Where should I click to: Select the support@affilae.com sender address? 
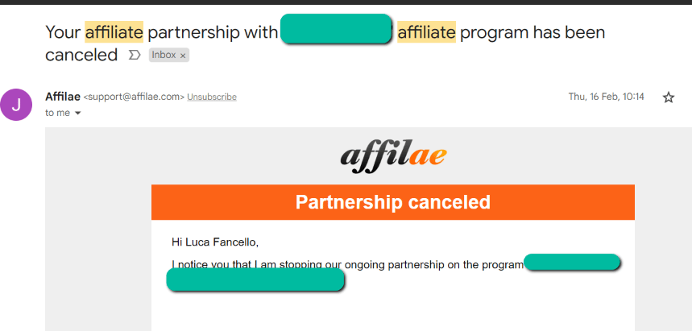click(x=134, y=97)
